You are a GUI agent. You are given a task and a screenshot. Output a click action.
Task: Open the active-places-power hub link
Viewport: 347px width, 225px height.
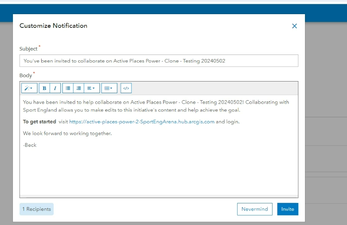(x=141, y=122)
